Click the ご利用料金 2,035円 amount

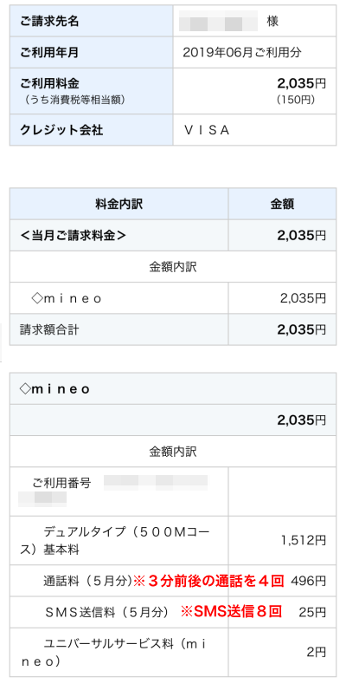pyautogui.click(x=301, y=82)
